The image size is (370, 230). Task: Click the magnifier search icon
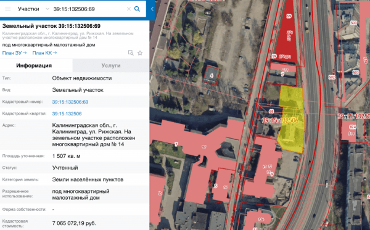(x=137, y=9)
